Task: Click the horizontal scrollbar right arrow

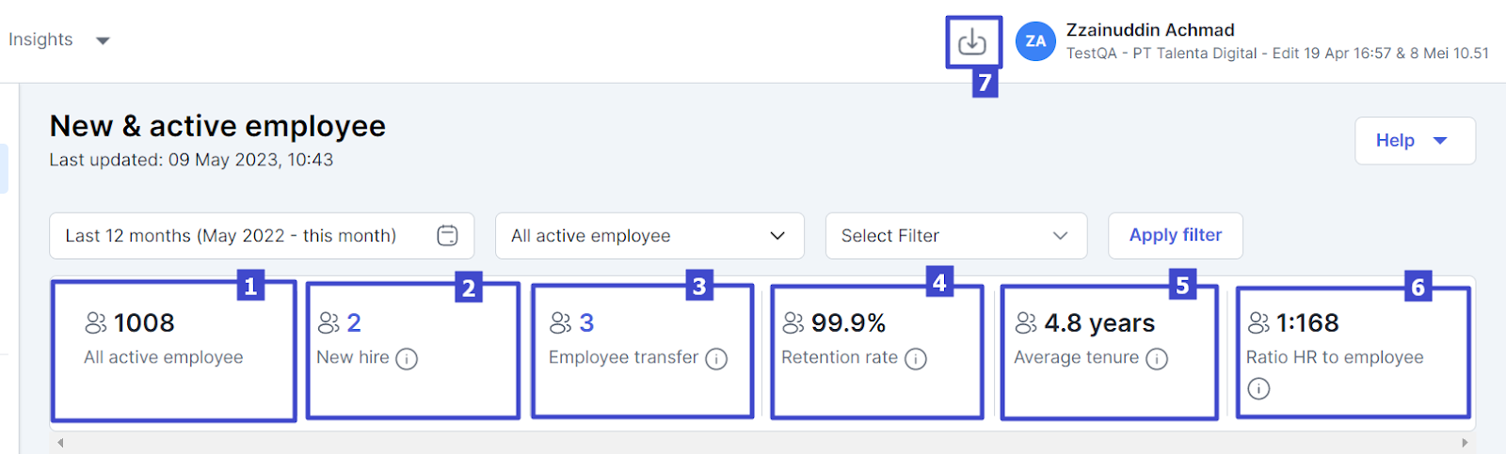Action: [x=1465, y=443]
